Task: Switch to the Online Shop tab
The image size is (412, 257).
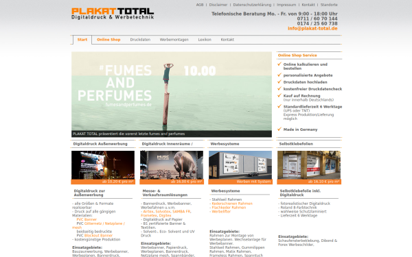Action: [108, 40]
